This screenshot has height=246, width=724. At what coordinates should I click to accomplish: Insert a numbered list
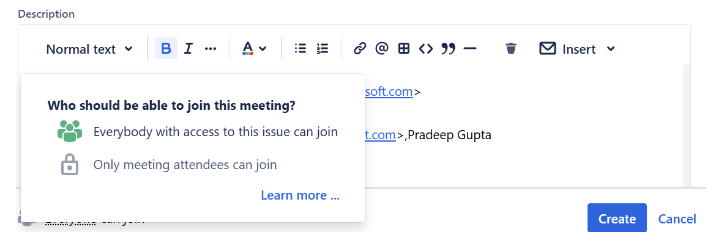tap(323, 49)
